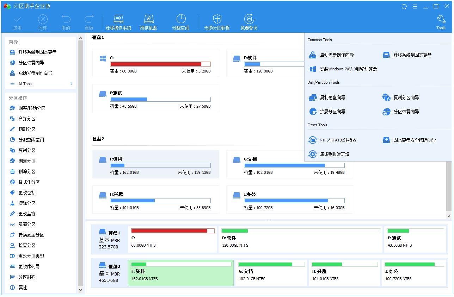Open the 无损分区教程 tutorial
The image size is (454, 297).
tap(217, 22)
